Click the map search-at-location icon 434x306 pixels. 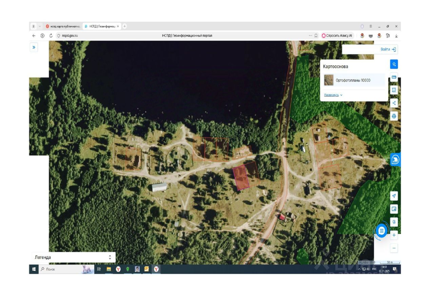(x=394, y=222)
